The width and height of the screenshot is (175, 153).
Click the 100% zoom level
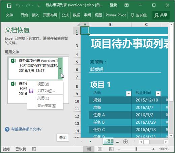(164, 149)
